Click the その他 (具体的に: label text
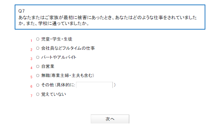The image size is (221, 127). tap(58, 85)
